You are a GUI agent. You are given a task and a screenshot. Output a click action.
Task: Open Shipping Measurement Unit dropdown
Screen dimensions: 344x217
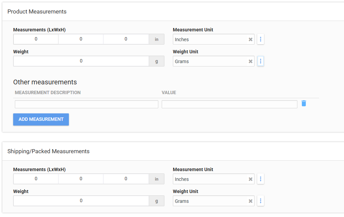209,179
